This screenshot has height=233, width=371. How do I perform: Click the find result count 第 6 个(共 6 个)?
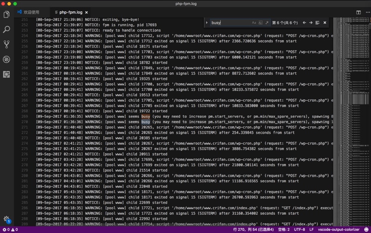point(285,23)
